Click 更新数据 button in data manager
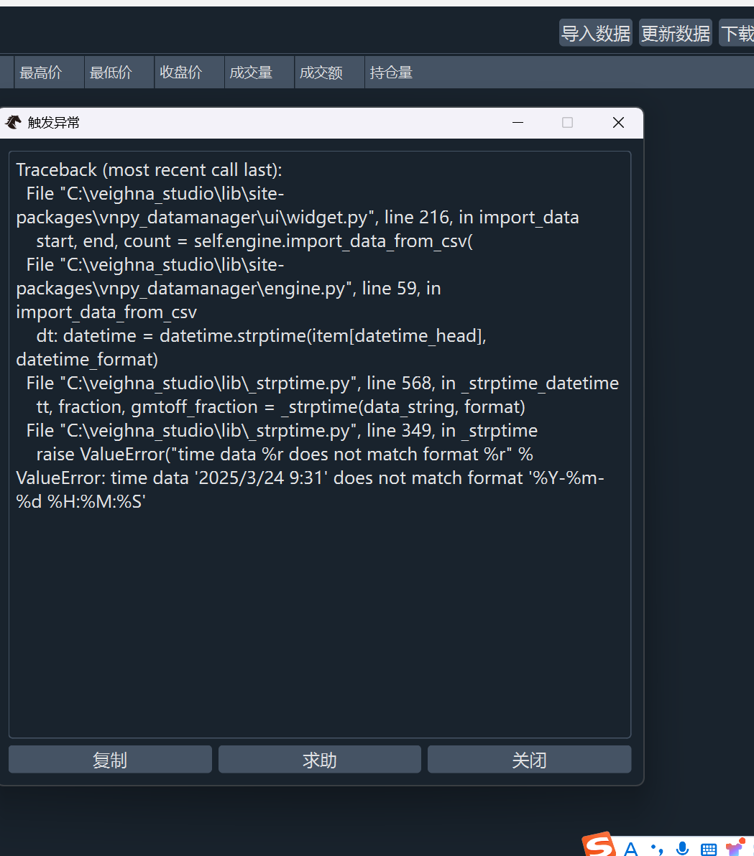This screenshot has width=754, height=856. pos(676,33)
